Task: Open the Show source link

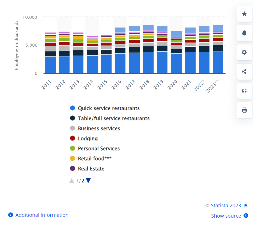Action: [x=226, y=216]
